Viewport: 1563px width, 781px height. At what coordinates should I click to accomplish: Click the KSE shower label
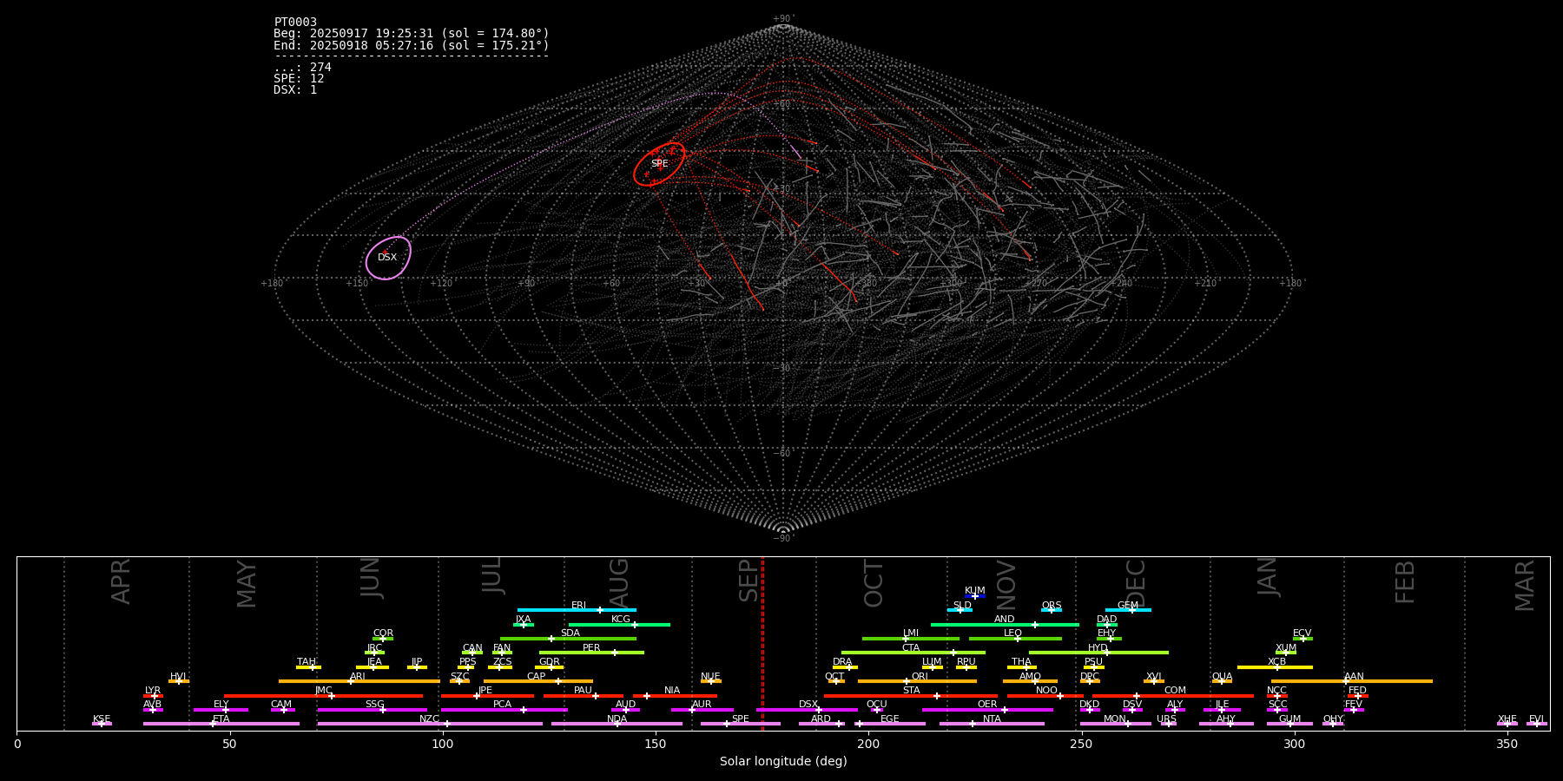pyautogui.click(x=102, y=719)
